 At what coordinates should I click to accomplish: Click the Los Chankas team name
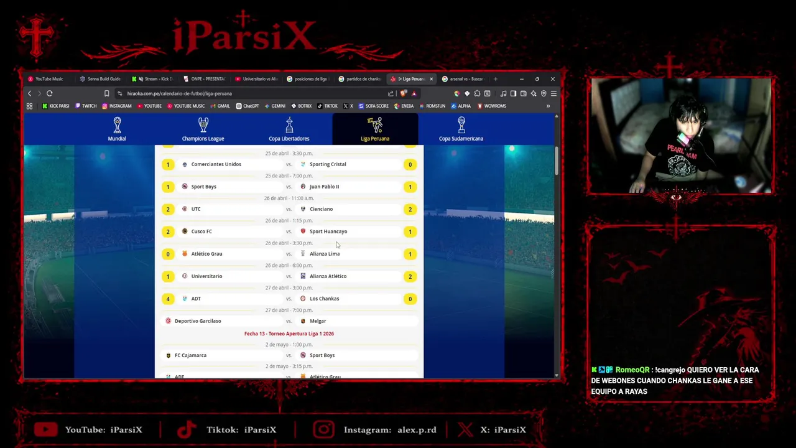tap(324, 299)
